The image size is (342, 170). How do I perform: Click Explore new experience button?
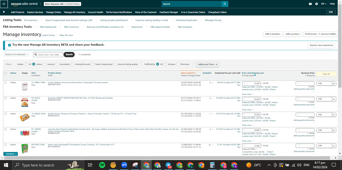[321, 45]
